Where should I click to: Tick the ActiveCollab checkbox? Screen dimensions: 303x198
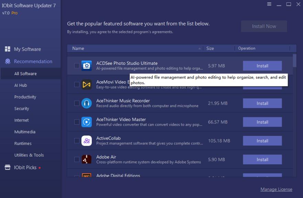[x=77, y=141]
